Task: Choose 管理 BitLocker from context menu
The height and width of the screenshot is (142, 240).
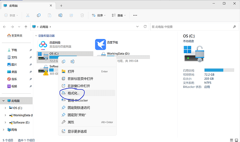Action: click(87, 101)
